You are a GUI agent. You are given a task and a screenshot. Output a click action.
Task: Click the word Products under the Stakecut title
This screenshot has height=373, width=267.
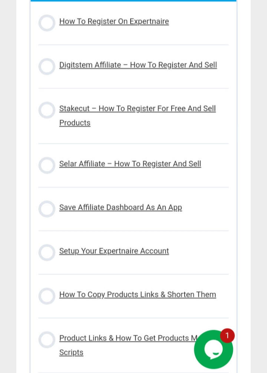point(75,123)
